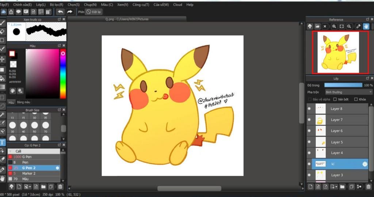Hide Layer 3 visibility dot
Viewport: 374px width, 197px height.
(x=309, y=175)
